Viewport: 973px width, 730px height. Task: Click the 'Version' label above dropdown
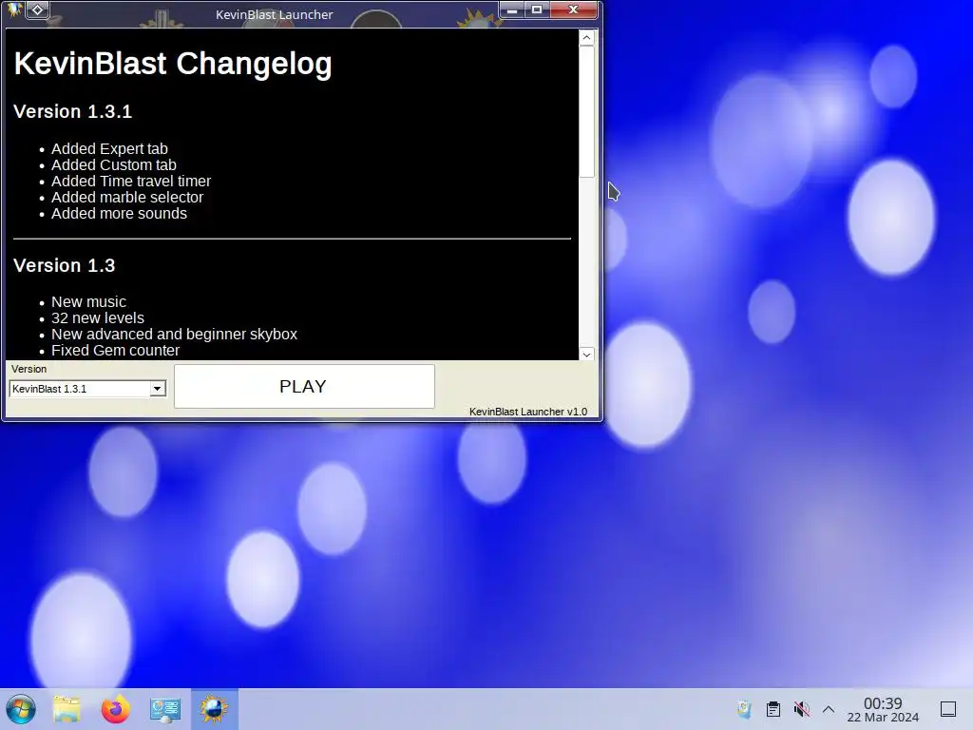point(29,369)
